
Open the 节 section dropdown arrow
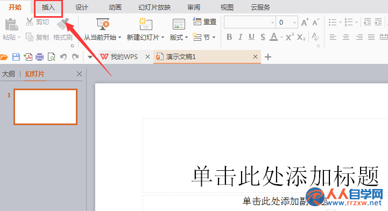click(x=214, y=38)
